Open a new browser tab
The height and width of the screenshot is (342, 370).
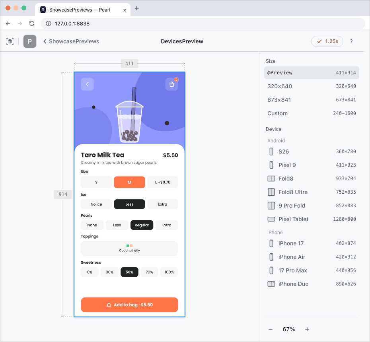click(x=136, y=8)
